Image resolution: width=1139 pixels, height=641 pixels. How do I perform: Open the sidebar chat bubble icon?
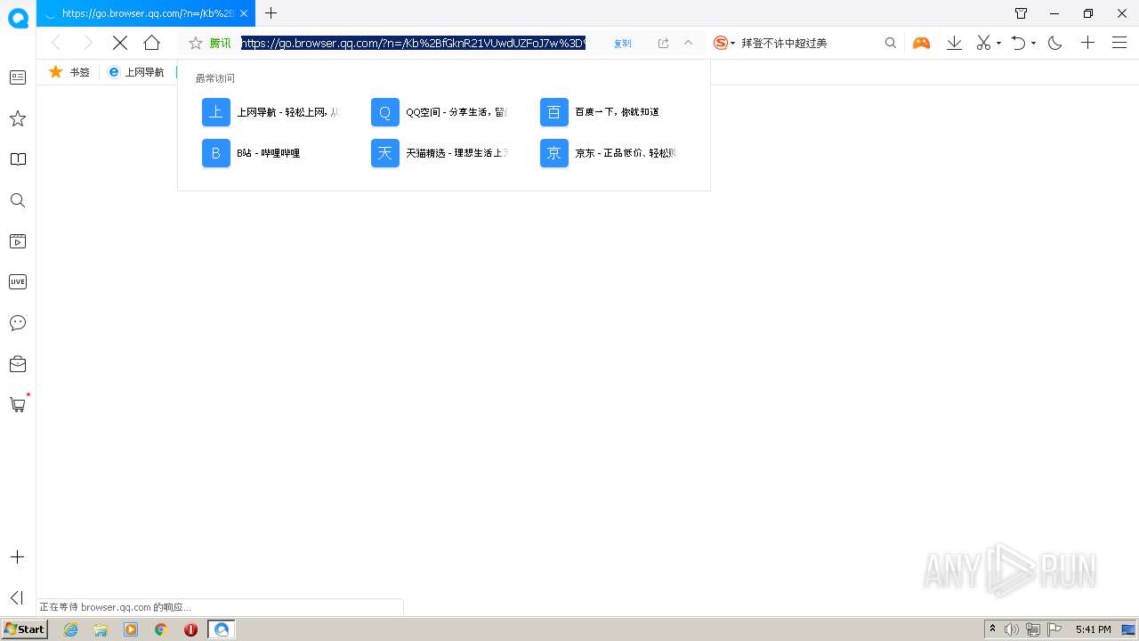pyautogui.click(x=18, y=323)
